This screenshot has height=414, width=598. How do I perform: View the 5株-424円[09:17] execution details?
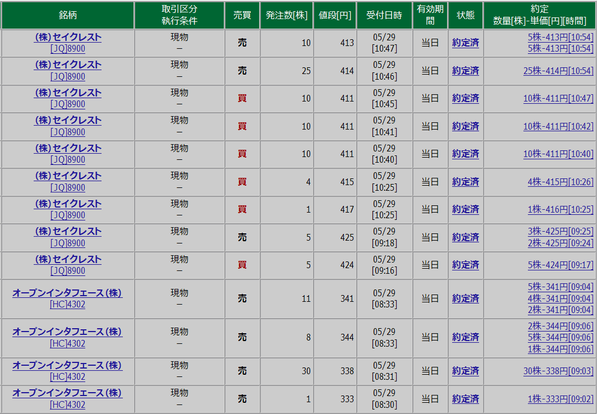(x=560, y=265)
